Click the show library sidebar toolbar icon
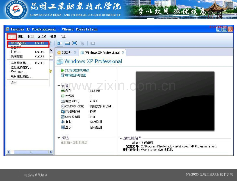 click(x=60, y=43)
